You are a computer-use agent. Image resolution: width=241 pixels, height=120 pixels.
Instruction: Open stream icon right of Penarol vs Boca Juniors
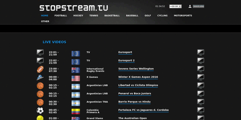coord(201,94)
